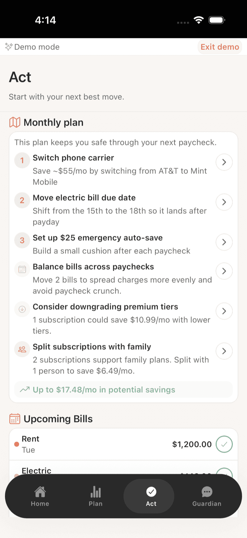Image resolution: width=247 pixels, height=538 pixels.
Task: Expand the Switch phone carrier step
Action: point(224,162)
